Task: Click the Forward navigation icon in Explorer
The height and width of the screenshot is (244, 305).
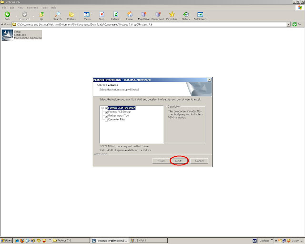Action: click(24, 14)
